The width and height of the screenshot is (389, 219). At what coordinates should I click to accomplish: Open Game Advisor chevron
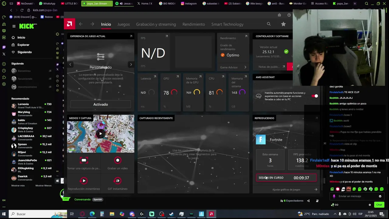pos(245,67)
